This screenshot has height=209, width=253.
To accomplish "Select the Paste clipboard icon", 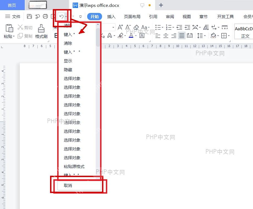I will 9,28.
